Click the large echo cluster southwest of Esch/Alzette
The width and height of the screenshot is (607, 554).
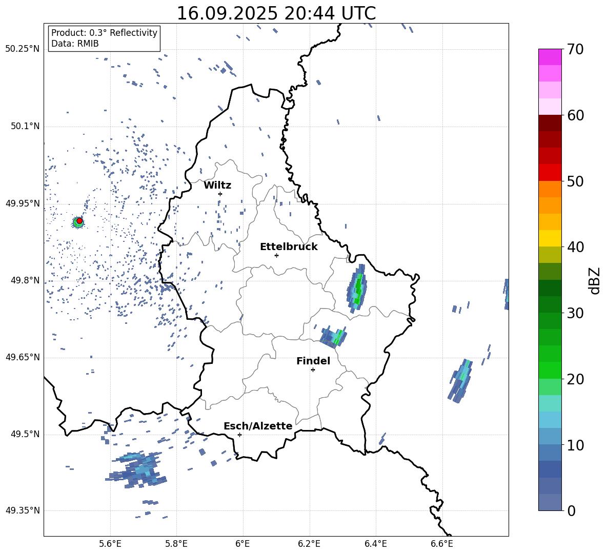136,469
